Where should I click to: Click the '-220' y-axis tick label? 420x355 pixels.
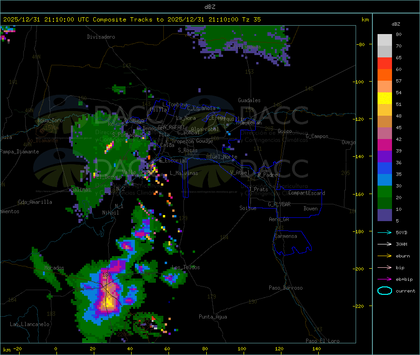(x=358, y=306)
